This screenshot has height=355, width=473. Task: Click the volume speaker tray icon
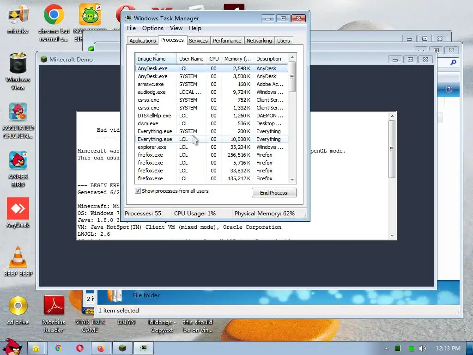422,349
